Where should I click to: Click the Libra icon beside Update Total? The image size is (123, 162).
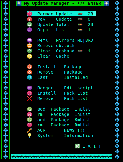point(29,24)
